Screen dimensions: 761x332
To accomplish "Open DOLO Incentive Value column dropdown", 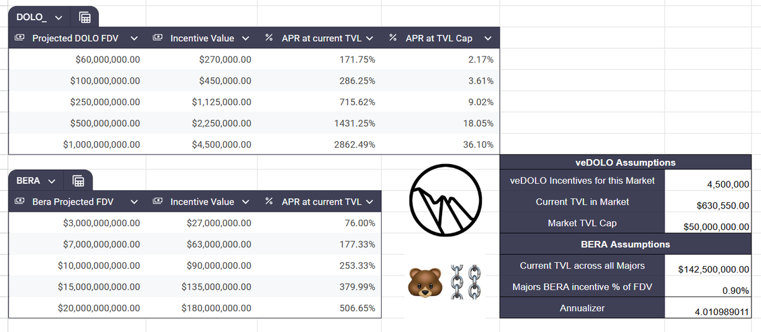I will (245, 39).
